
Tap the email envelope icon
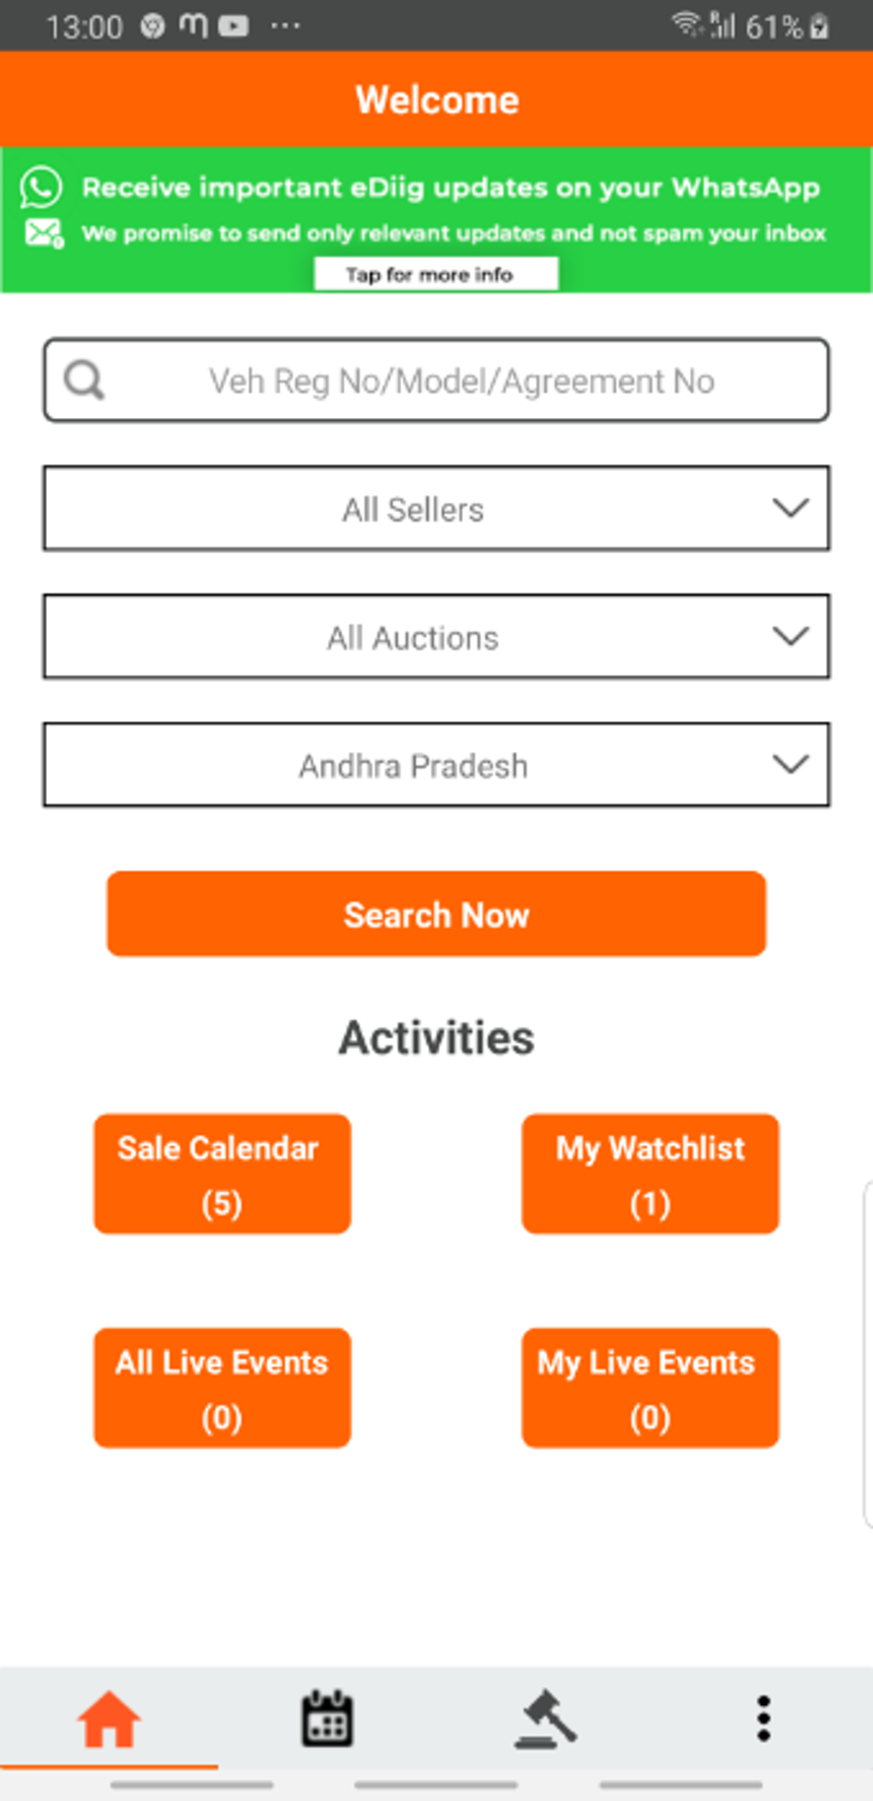pos(44,233)
